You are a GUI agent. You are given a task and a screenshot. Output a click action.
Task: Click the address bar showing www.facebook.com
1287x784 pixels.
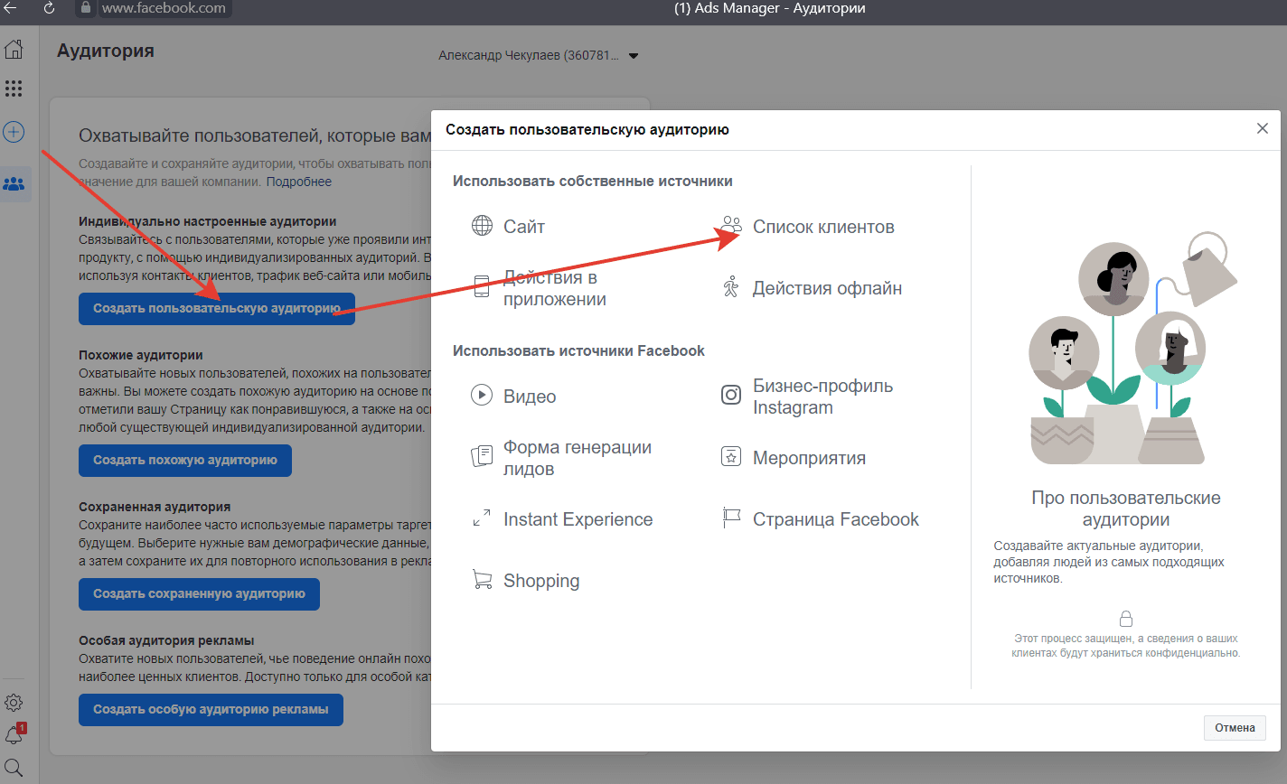[x=153, y=8]
